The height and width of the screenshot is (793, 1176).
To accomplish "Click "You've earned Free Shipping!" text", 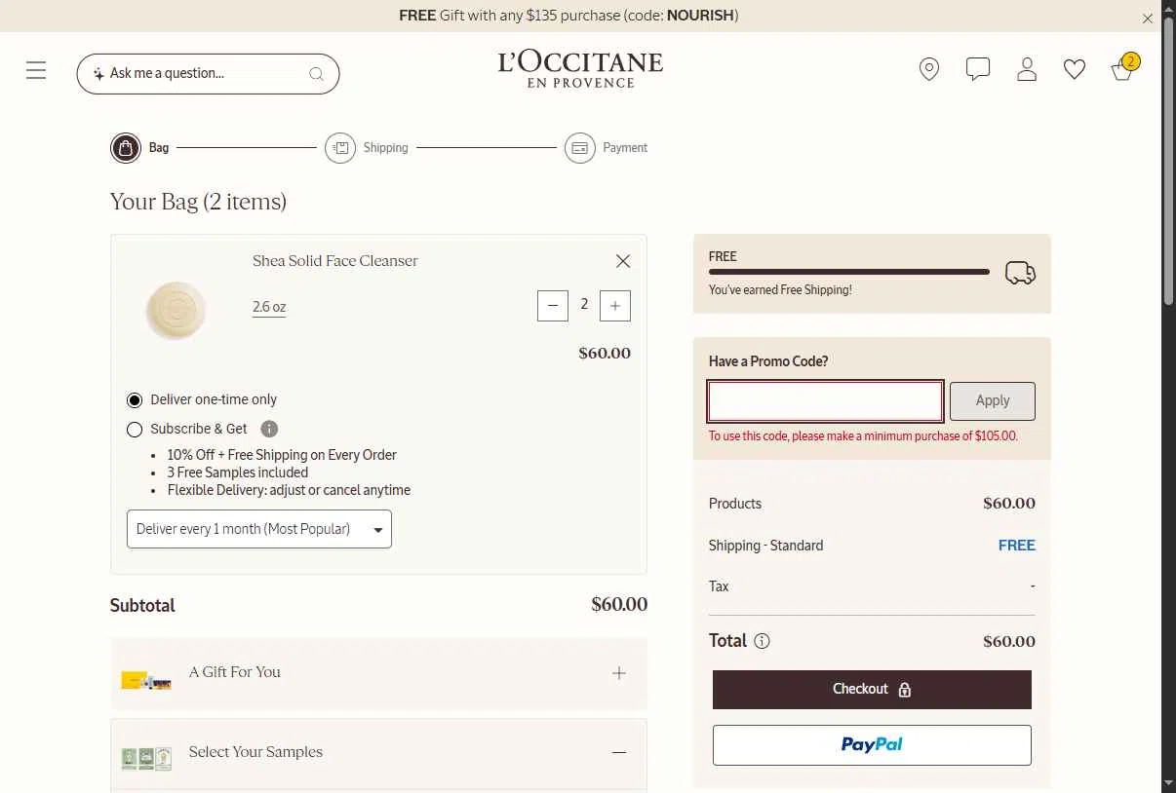I will coord(780,290).
